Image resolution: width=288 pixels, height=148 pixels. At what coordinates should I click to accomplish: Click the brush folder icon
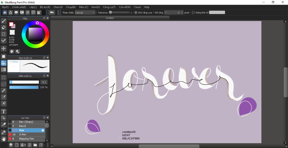pos(35,145)
